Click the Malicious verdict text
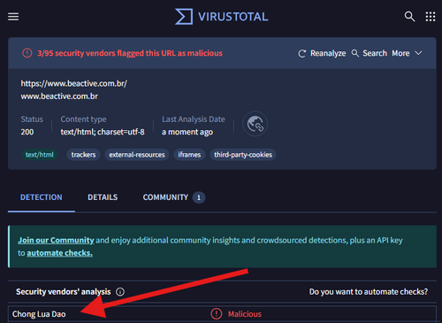The image size is (442, 323). pyautogui.click(x=245, y=314)
